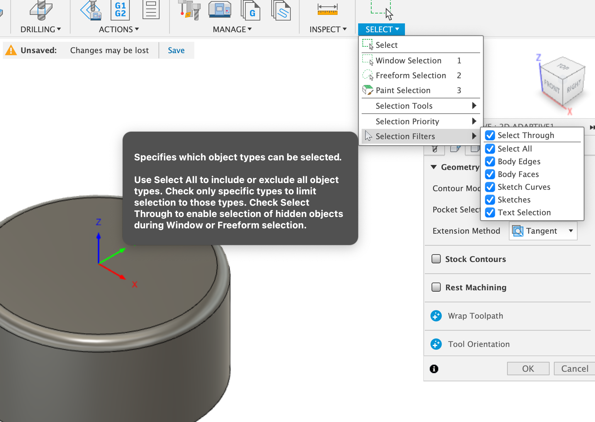
Task: Open the machine library icon under Manage
Action: click(219, 11)
